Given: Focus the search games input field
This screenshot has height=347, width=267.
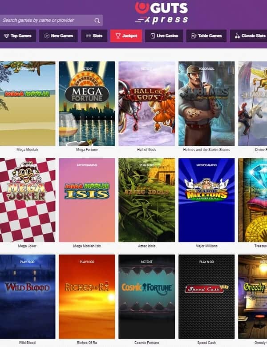Looking at the screenshot, I should tap(52, 20).
